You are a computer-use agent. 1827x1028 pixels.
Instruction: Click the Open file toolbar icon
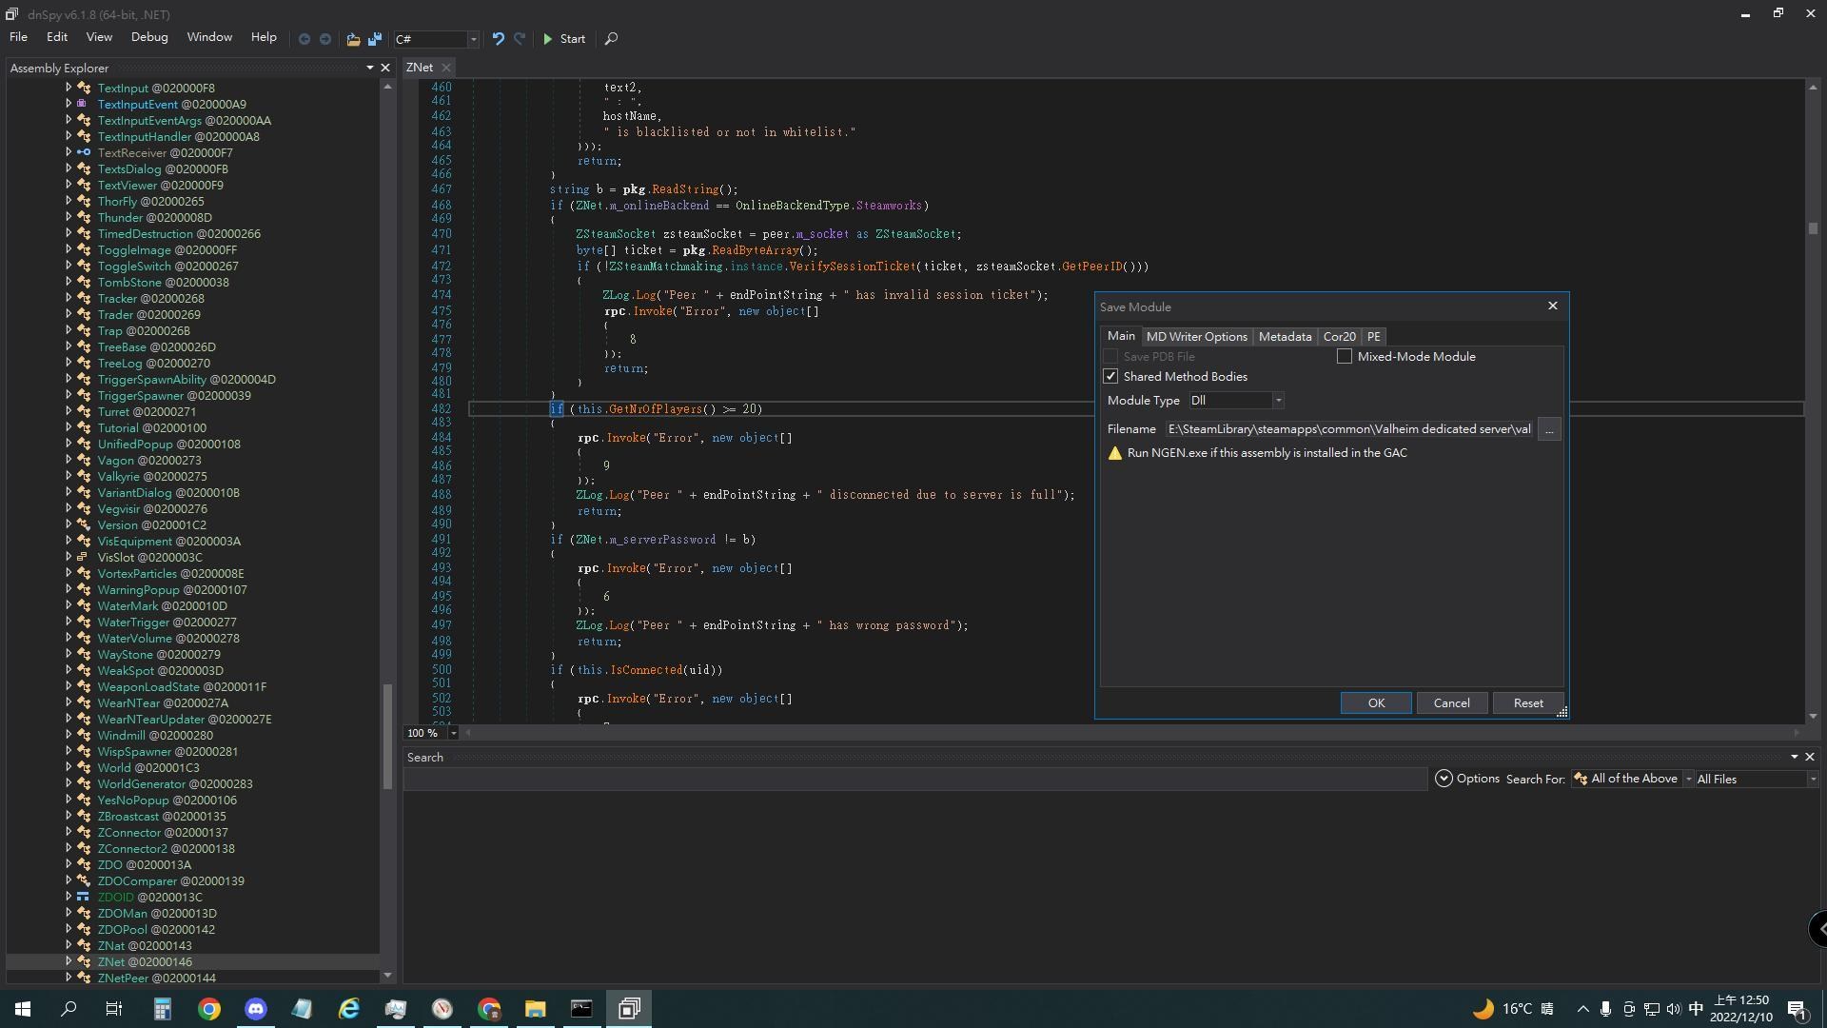click(353, 39)
